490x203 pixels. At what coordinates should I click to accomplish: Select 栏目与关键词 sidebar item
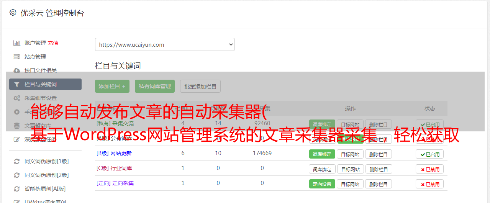point(45,84)
